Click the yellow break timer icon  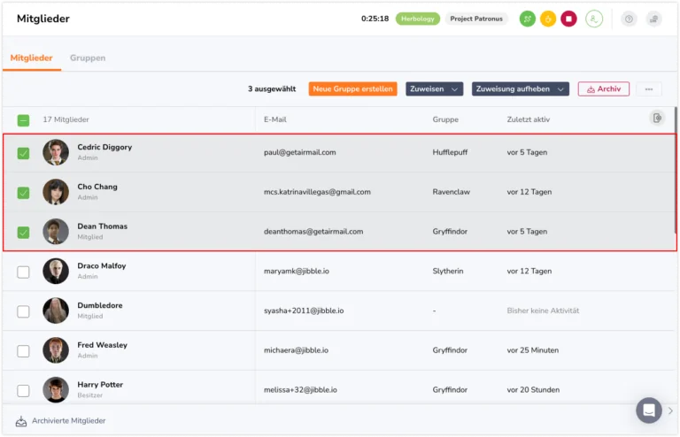coord(548,19)
